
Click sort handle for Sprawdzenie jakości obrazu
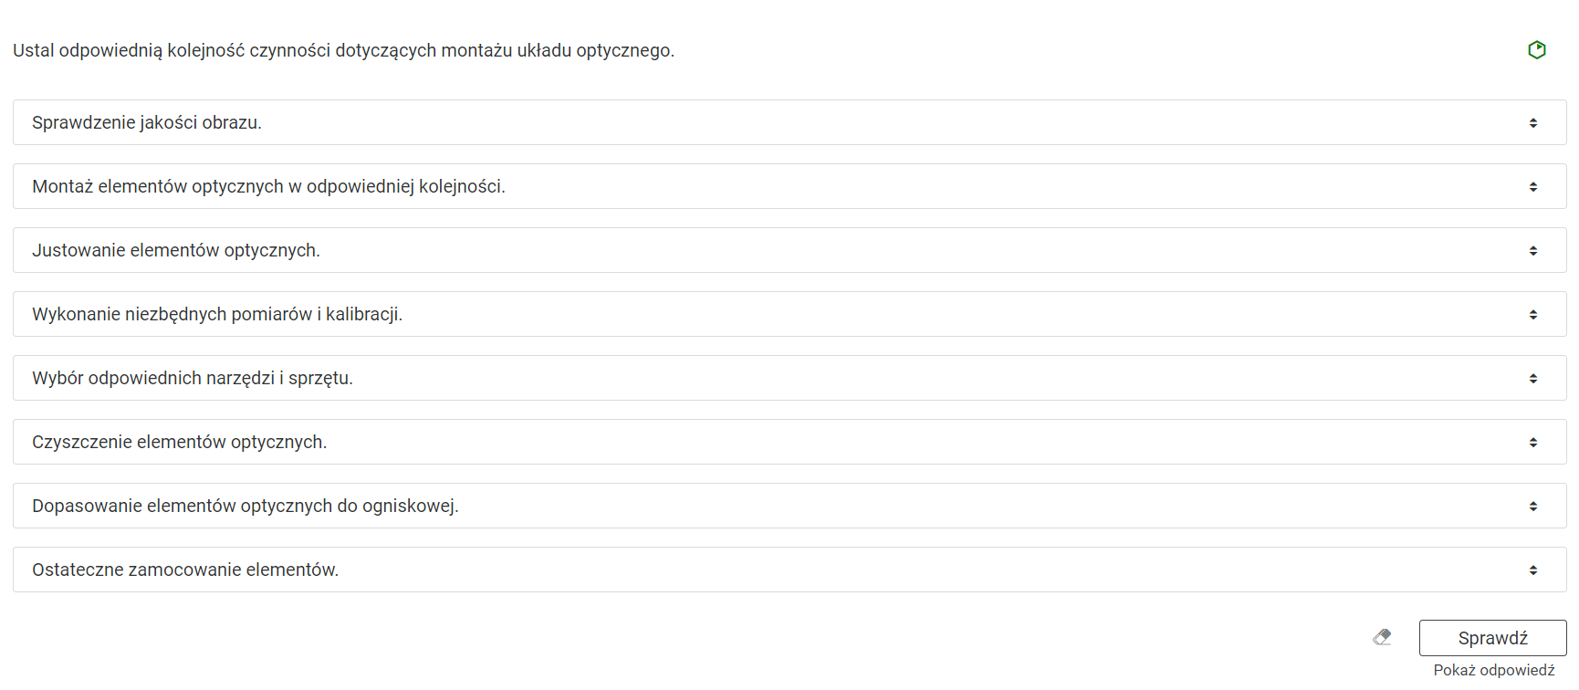tap(1533, 123)
